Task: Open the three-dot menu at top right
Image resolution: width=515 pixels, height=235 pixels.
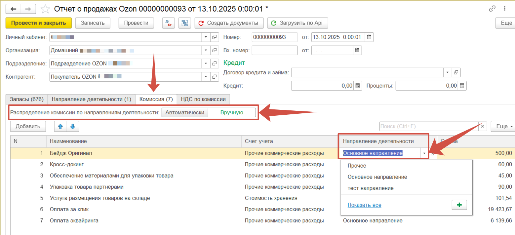Action: (505, 9)
